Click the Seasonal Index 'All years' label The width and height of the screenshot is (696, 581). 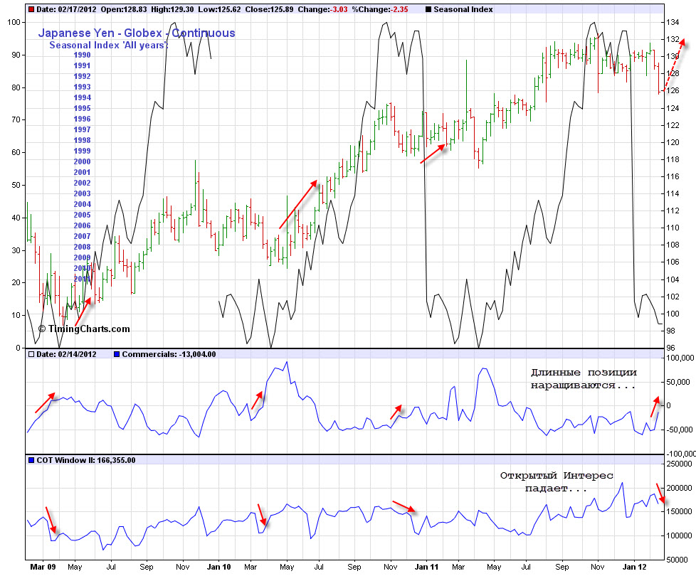click(108, 45)
